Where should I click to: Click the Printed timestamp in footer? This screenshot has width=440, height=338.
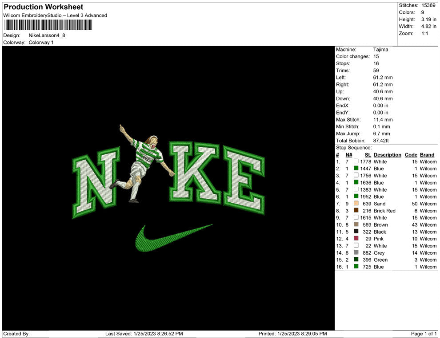pos(293,334)
